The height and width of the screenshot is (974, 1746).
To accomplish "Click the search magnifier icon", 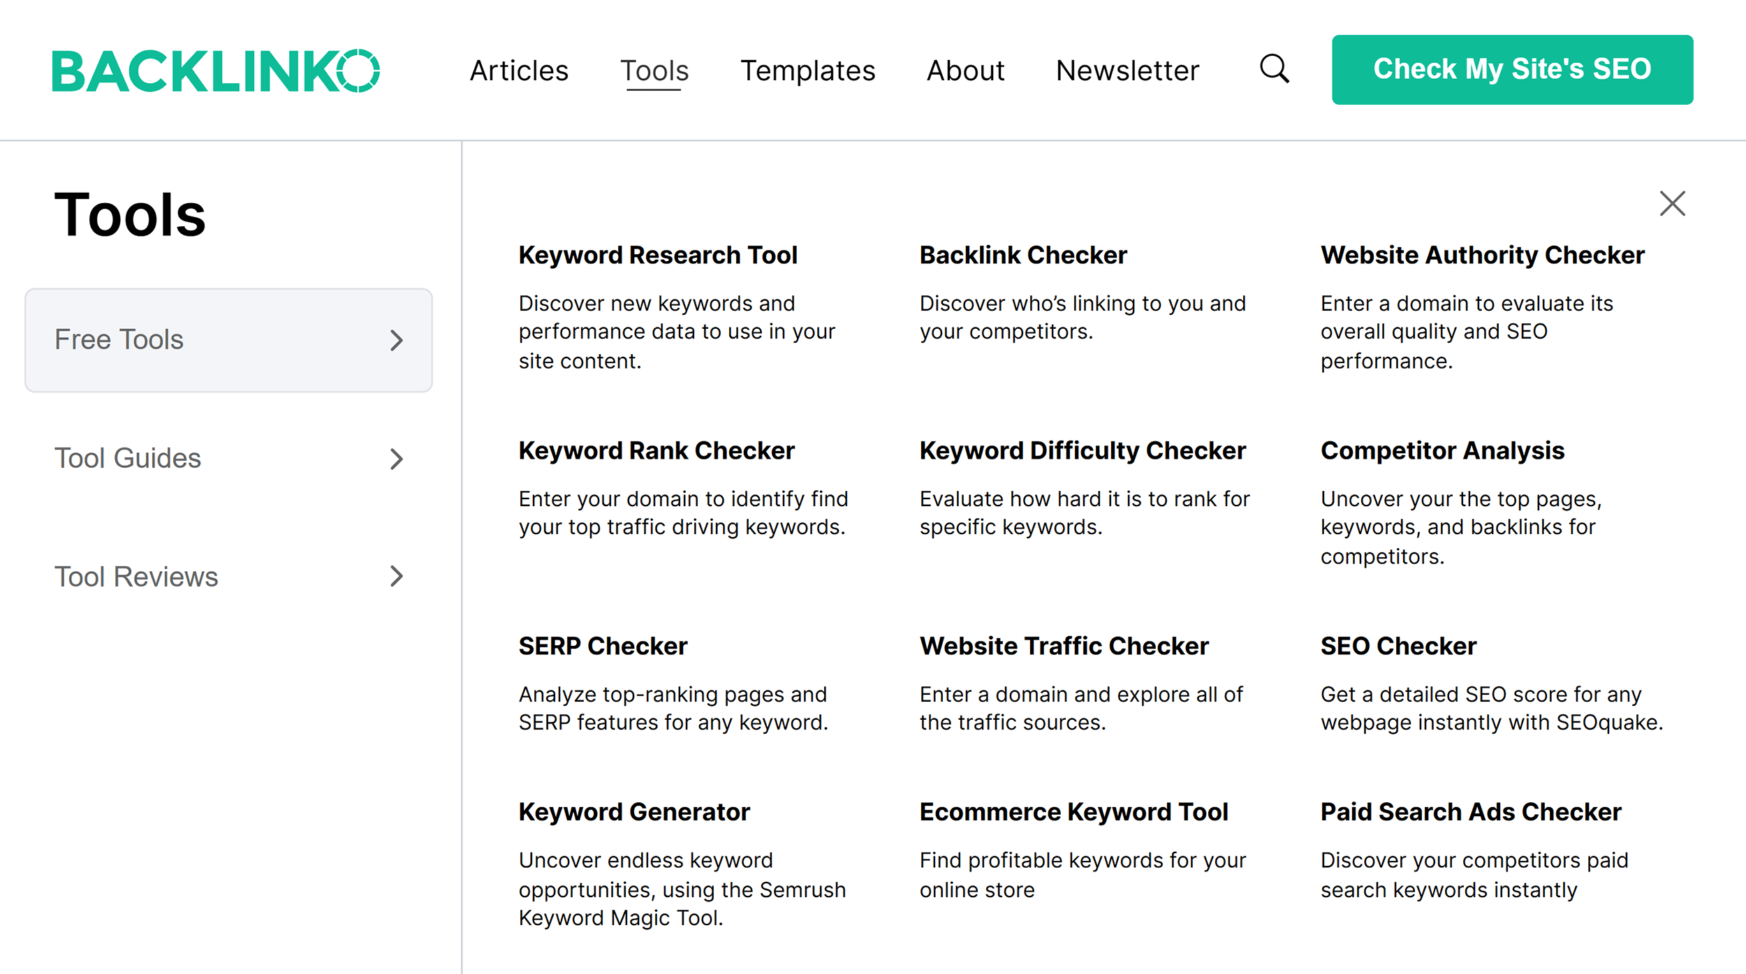I will click(1274, 69).
